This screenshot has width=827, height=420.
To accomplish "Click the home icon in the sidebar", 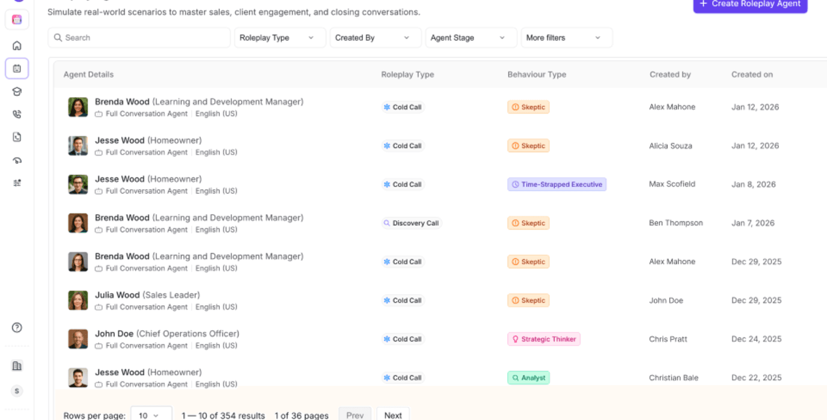I will click(17, 46).
